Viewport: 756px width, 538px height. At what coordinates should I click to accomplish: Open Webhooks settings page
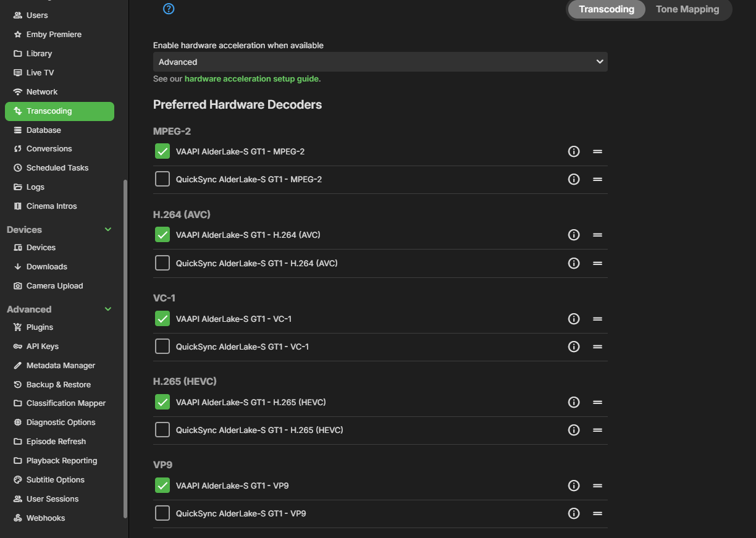tap(45, 518)
